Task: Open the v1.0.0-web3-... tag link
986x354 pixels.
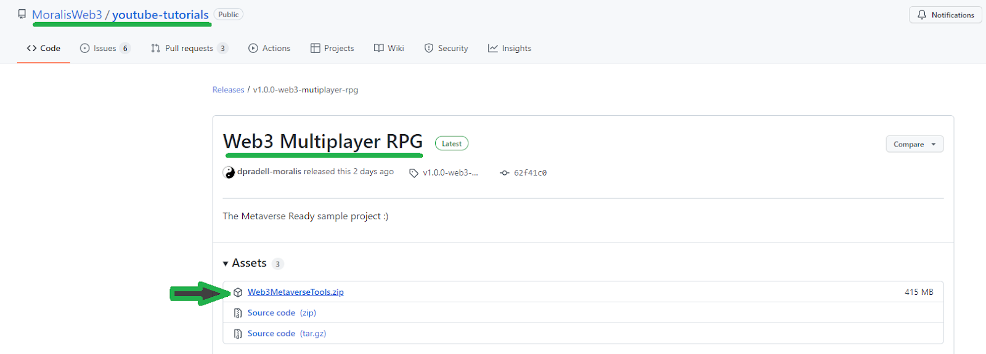Action: click(450, 173)
